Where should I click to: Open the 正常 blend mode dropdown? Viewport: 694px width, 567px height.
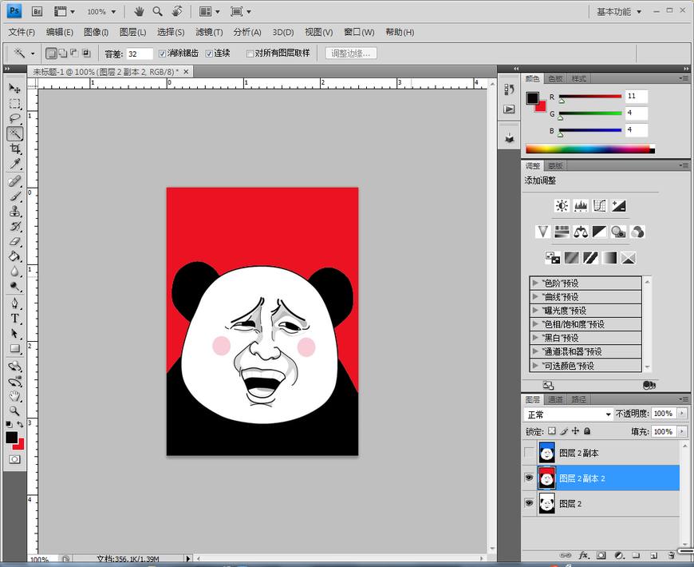point(568,414)
